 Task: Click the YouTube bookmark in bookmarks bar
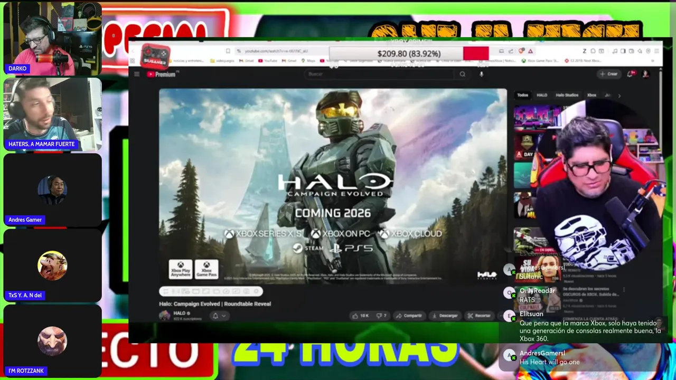point(267,61)
